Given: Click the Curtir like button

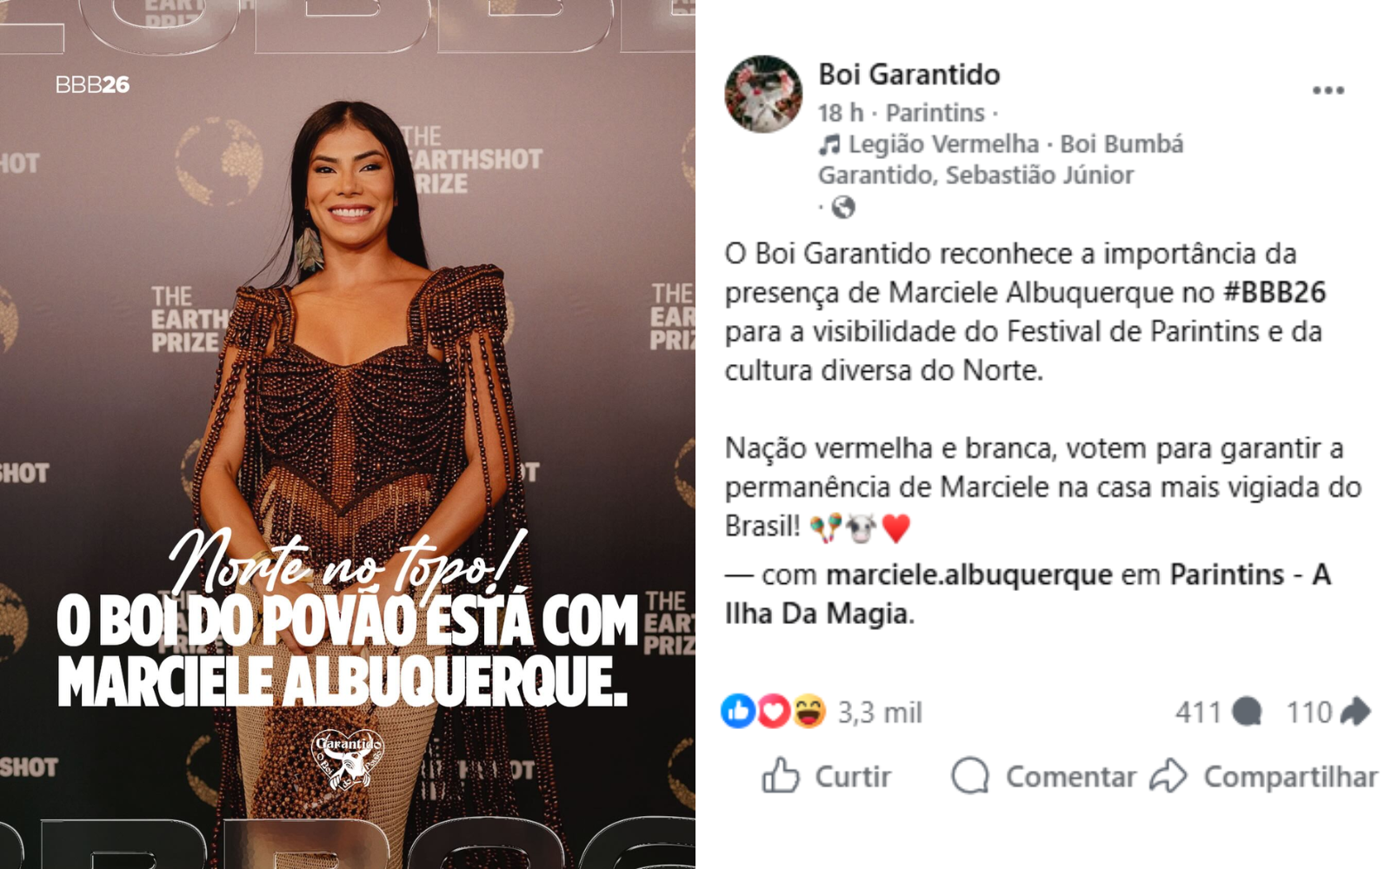Looking at the screenshot, I should pyautogui.click(x=827, y=776).
